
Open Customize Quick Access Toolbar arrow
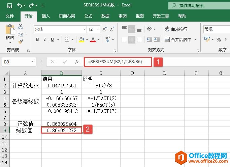(x=43, y=6)
